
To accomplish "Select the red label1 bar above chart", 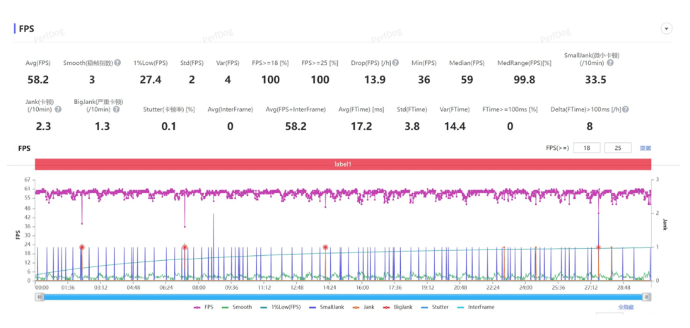I will [343, 164].
